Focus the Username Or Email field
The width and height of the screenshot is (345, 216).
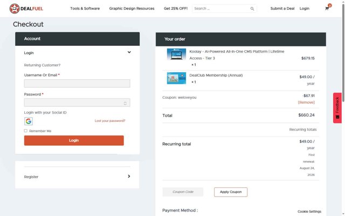77,84
